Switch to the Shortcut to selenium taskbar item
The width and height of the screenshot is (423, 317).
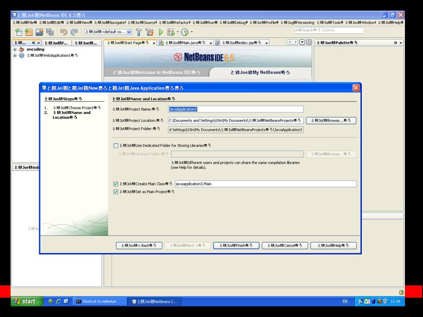100,301
